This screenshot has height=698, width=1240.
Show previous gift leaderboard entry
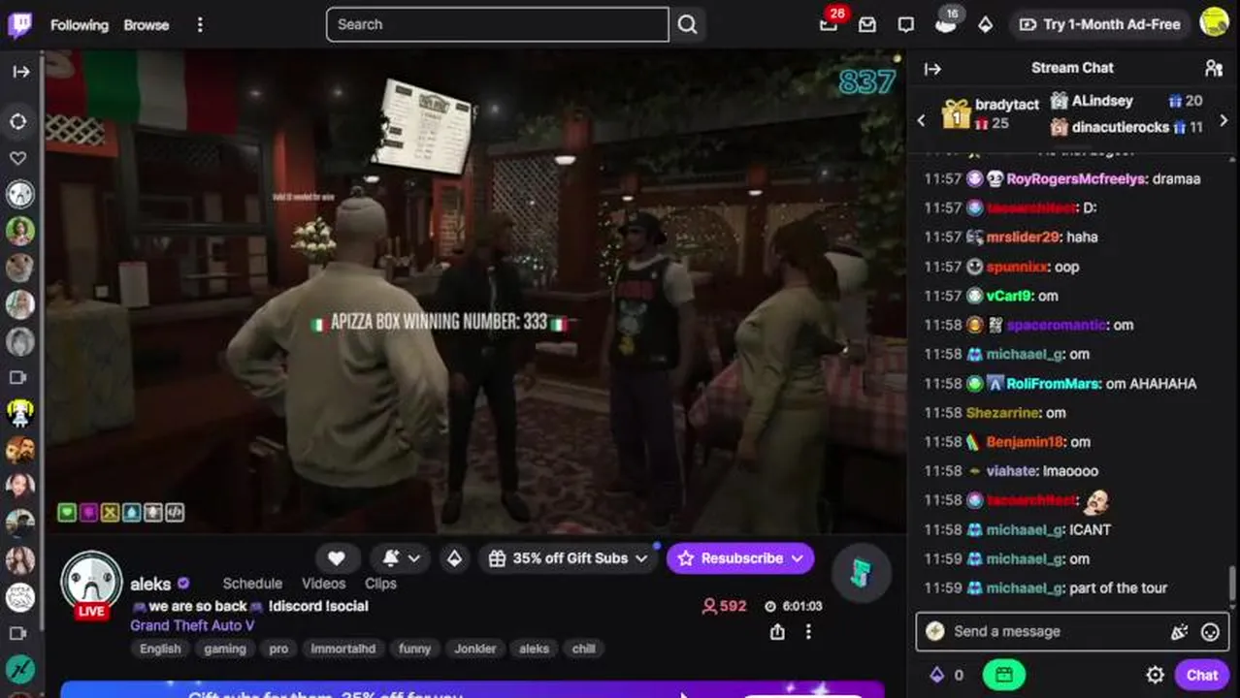[922, 120]
